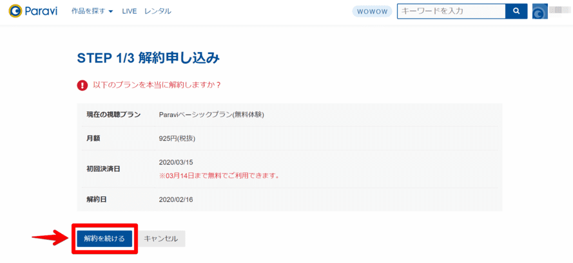Open the 作品を探す dropdown menu
The width and height of the screenshot is (573, 263).
92,12
